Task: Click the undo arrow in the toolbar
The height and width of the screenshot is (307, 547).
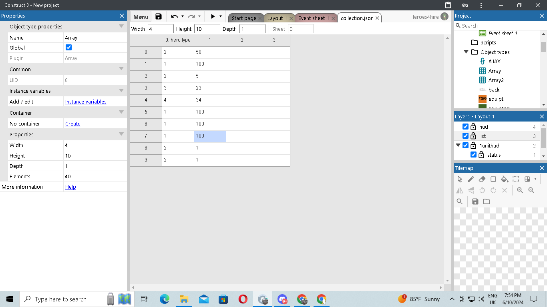Action: (x=174, y=16)
